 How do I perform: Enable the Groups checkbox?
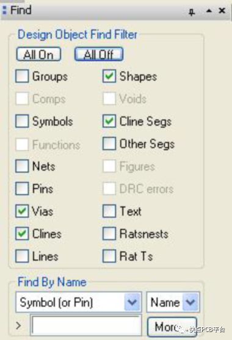click(22, 76)
